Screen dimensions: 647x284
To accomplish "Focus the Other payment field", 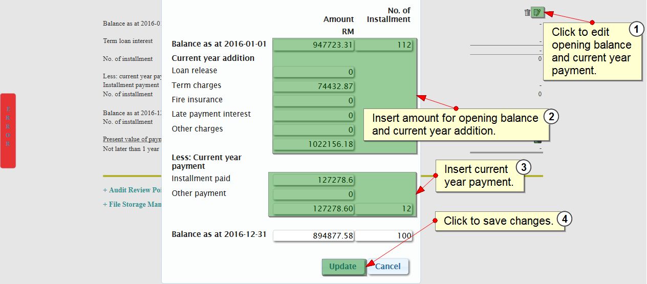I will 313,194.
